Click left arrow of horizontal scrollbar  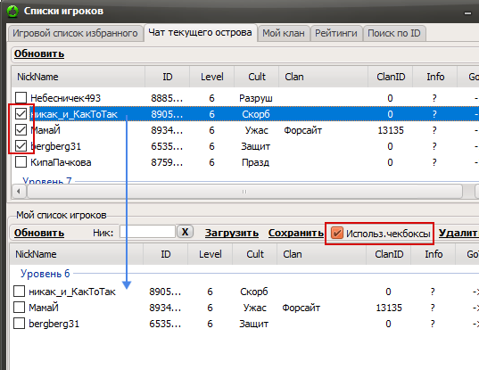tap(19, 192)
